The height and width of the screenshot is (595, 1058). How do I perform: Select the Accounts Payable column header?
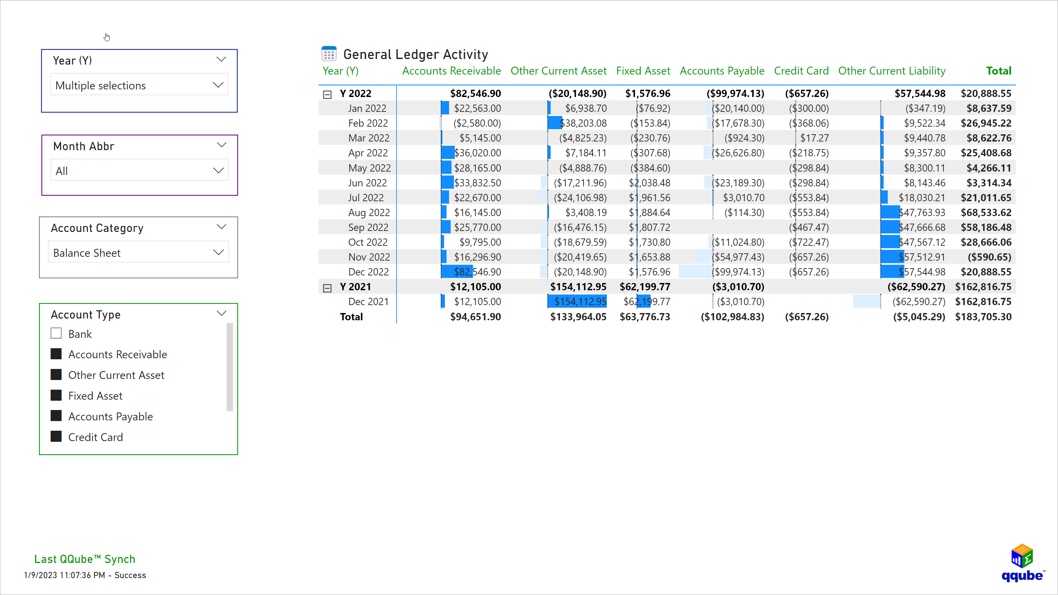coord(722,70)
